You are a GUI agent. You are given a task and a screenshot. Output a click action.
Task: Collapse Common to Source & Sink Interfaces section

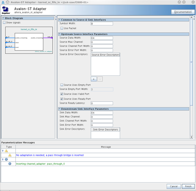[x=59, y=20]
